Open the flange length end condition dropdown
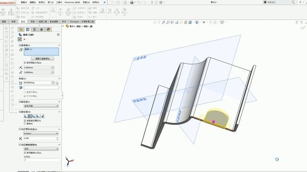The height and width of the screenshot is (172, 307). point(41,106)
